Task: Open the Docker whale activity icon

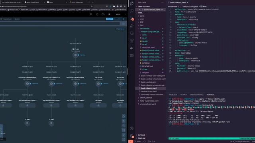Action: pyautogui.click(x=132, y=48)
